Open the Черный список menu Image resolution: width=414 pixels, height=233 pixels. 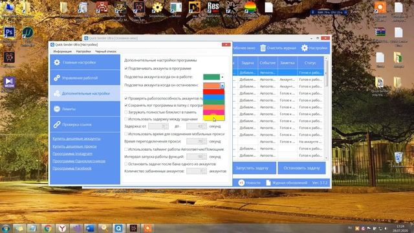[105, 52]
